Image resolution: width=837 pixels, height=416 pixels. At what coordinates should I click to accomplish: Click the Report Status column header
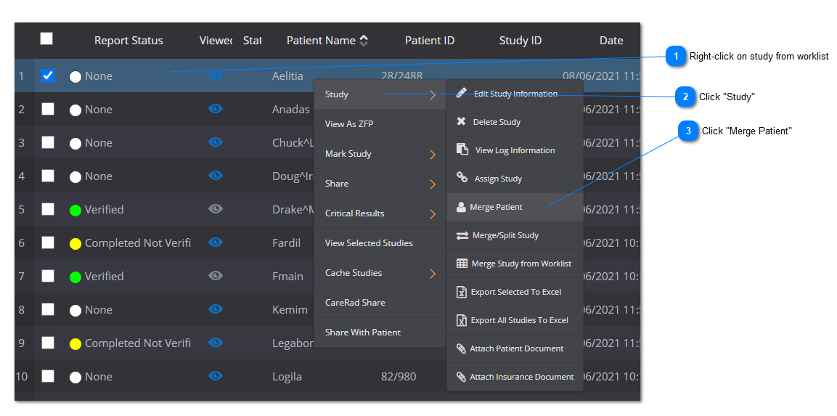tap(128, 41)
